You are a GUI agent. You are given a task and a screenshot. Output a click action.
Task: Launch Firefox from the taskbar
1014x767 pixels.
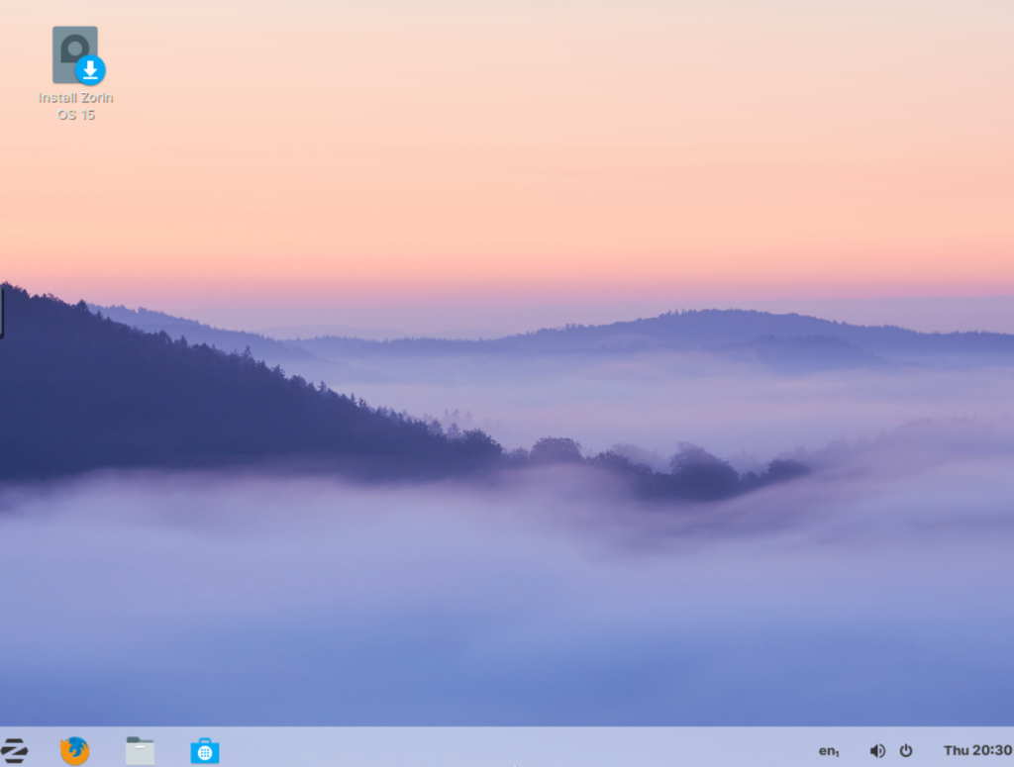[74, 750]
